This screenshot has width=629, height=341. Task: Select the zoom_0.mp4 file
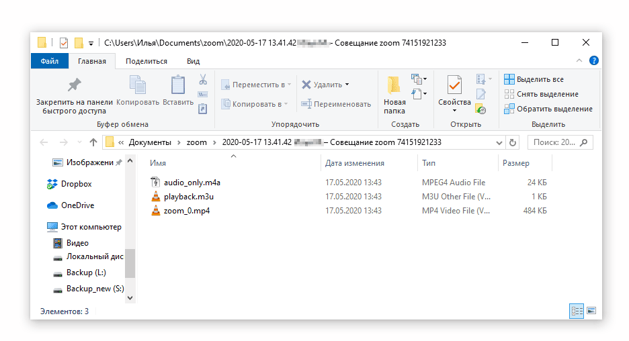tap(187, 210)
